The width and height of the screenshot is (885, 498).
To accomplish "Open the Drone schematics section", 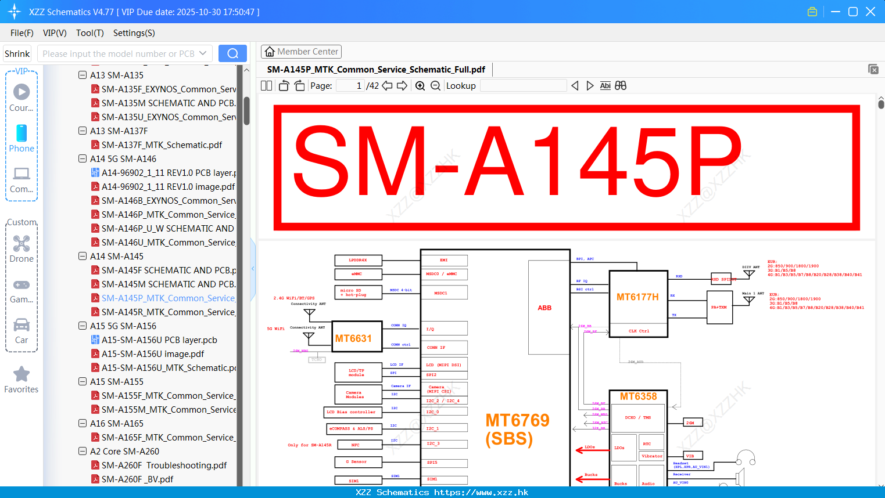I will [22, 248].
